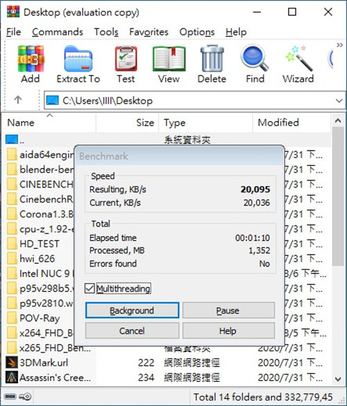Select the x264_FHD_B folder icon

[12, 333]
